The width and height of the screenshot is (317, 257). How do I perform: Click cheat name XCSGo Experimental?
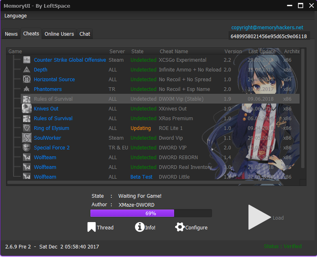(182, 60)
